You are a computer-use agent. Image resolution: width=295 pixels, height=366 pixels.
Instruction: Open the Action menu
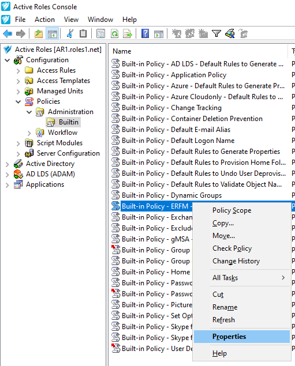tap(44, 20)
